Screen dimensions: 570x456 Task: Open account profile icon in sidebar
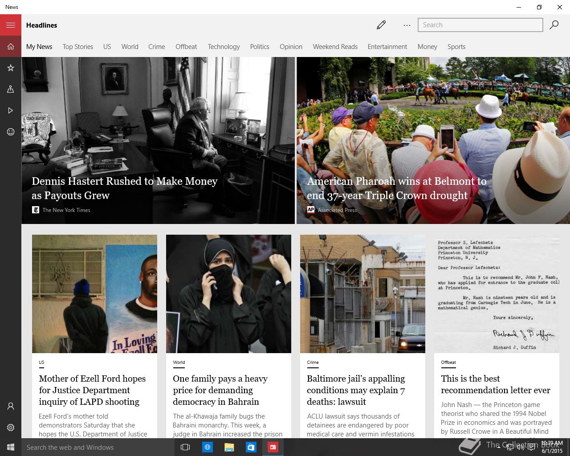(11, 406)
